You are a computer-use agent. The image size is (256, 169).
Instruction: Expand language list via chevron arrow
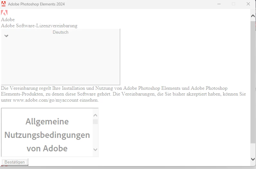click(6, 36)
